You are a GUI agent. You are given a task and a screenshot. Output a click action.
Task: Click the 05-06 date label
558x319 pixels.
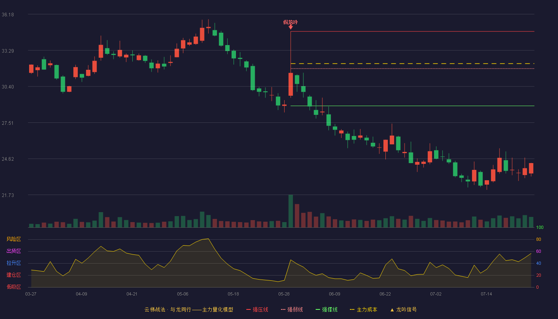coord(183,294)
